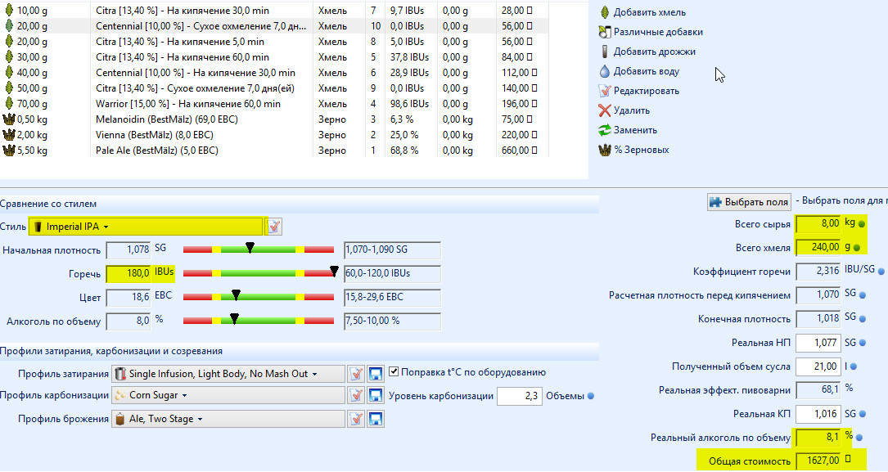The height and width of the screenshot is (472, 888).
Task: Click the red X Удалить icon
Action: [604, 110]
